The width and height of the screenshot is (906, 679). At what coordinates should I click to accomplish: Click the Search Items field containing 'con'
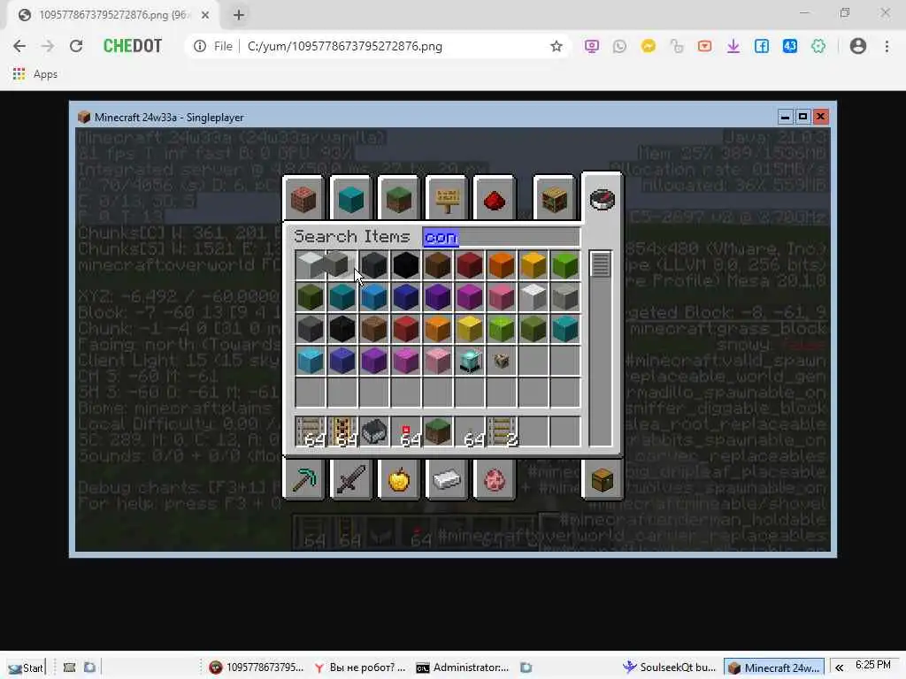[x=501, y=237]
